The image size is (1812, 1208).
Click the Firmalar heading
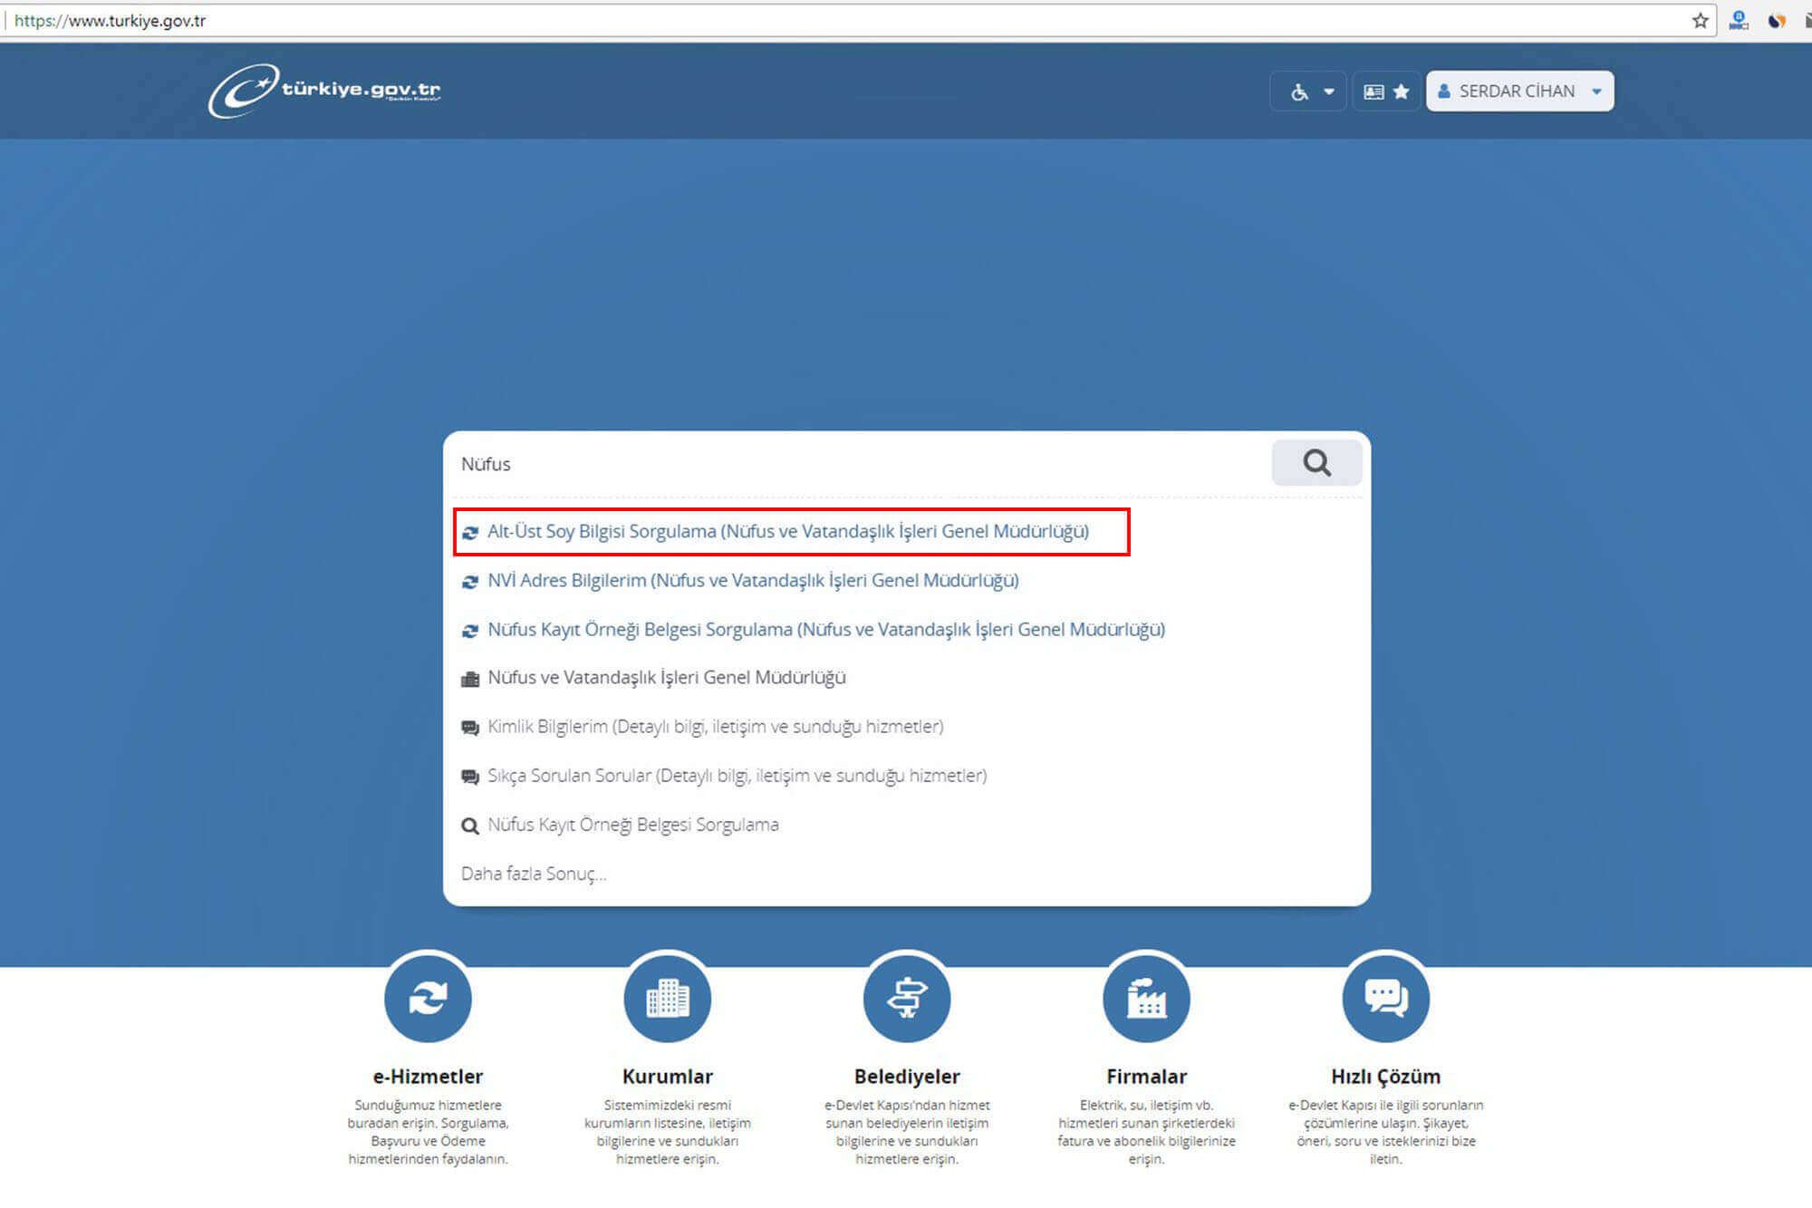coord(1146,1077)
